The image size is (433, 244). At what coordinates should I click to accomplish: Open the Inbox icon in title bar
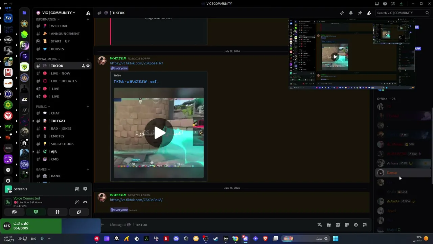(377, 4)
